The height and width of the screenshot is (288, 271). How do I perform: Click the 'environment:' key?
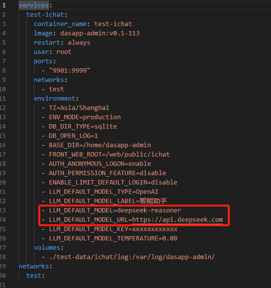56,99
